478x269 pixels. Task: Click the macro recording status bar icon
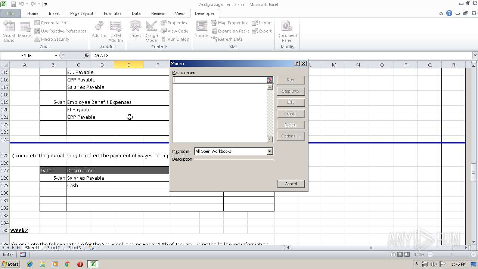pyautogui.click(x=23, y=254)
